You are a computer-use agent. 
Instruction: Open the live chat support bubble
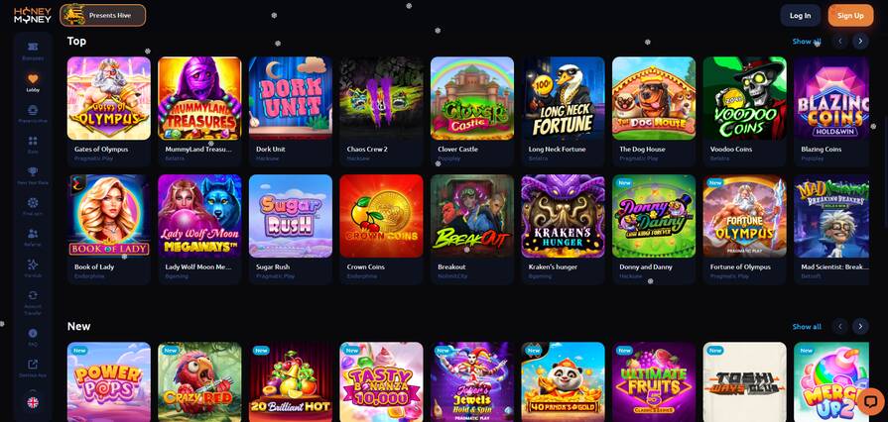867,401
